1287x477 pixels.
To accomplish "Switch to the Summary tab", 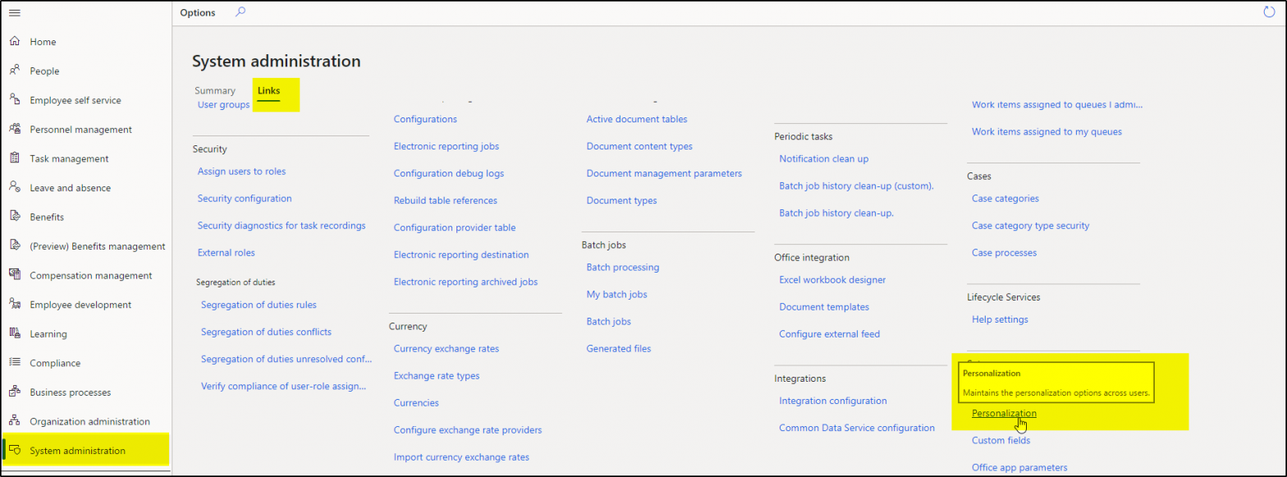I will tap(215, 91).
